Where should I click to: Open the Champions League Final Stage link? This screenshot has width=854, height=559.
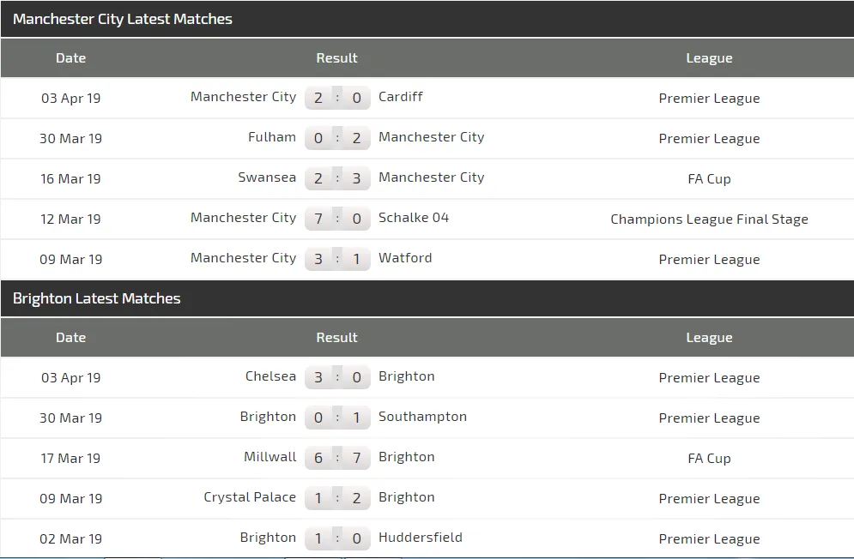point(709,219)
